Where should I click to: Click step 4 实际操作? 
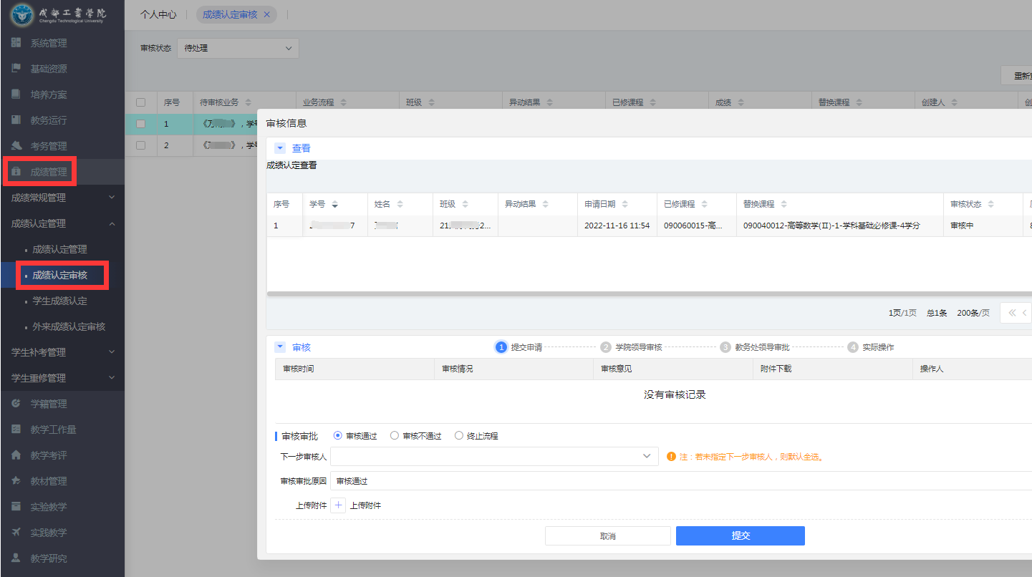(x=871, y=347)
